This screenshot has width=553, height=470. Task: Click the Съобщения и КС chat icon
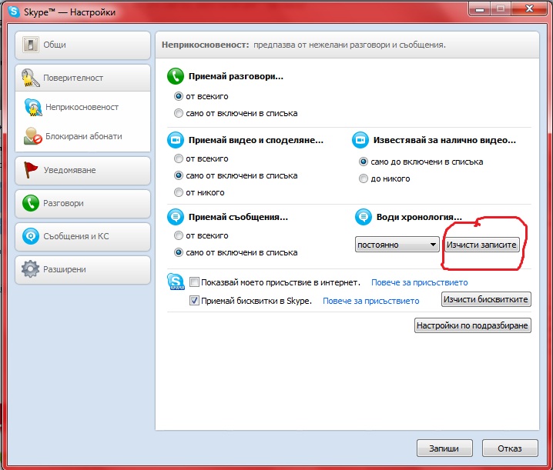31,236
